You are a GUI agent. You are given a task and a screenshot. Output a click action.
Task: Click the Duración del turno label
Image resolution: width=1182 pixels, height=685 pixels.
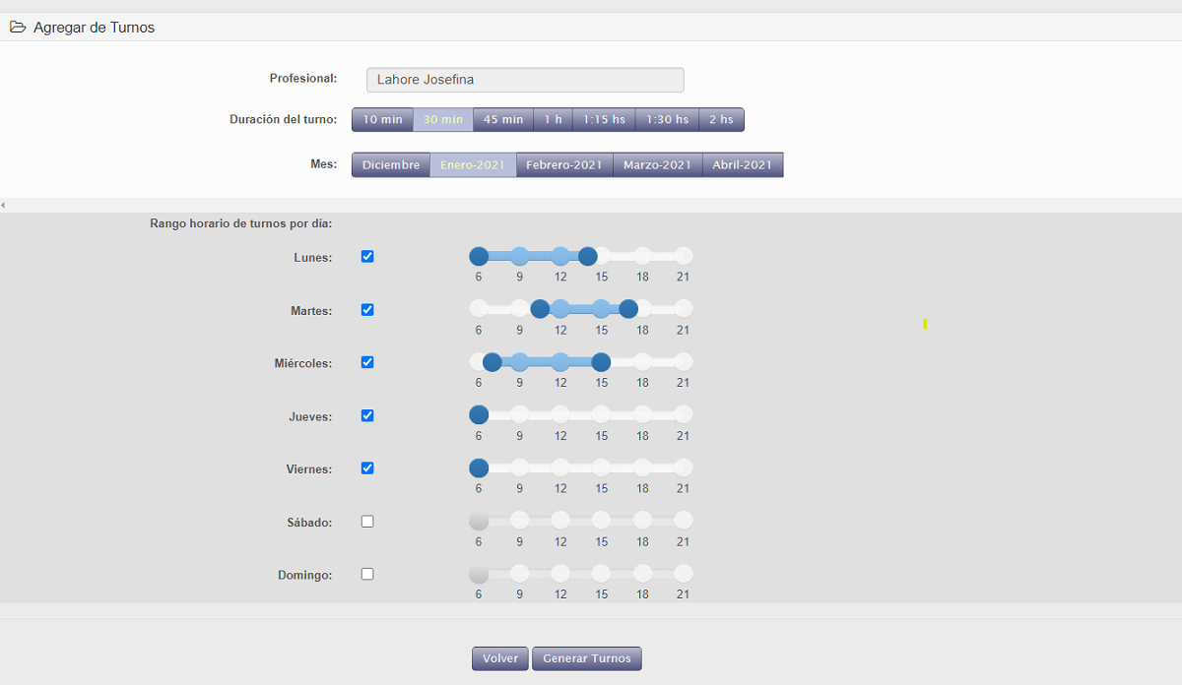284,119
